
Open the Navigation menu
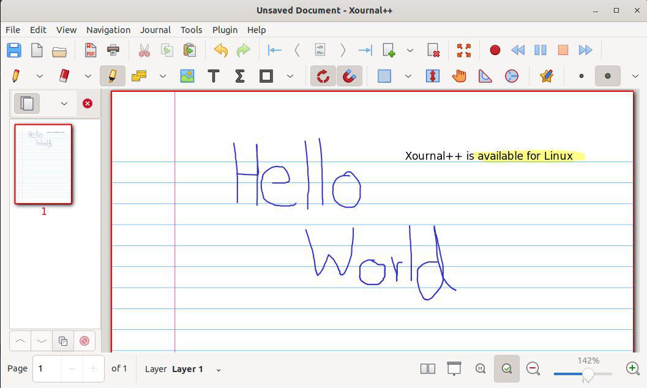108,30
